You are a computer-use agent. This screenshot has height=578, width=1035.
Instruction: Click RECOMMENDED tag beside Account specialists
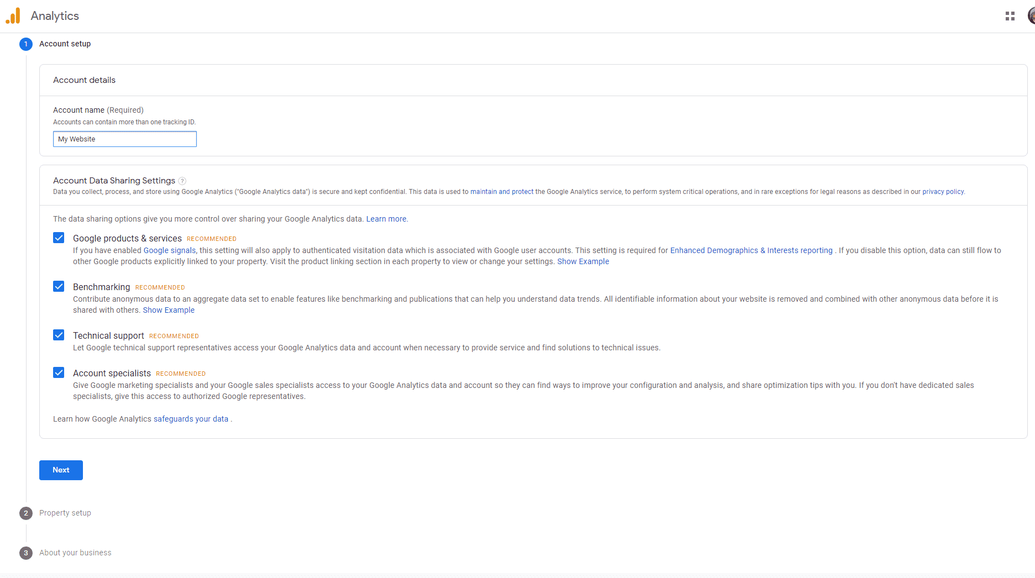point(181,374)
